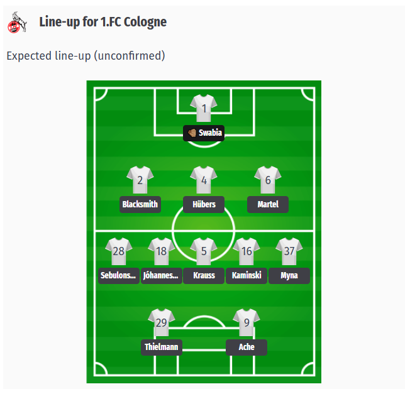Select the Ache name label
410x394 pixels.
tap(247, 347)
